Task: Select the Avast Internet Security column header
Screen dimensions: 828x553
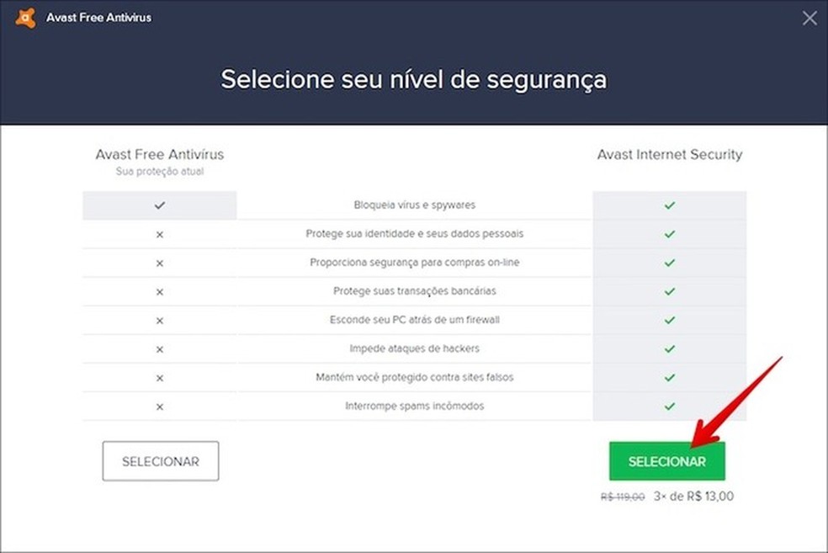Action: [x=670, y=154]
